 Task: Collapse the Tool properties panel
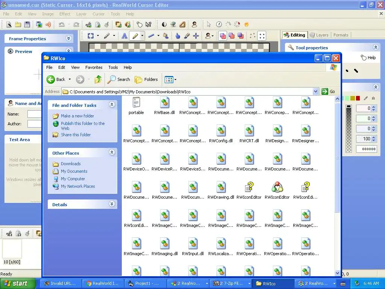376,47
